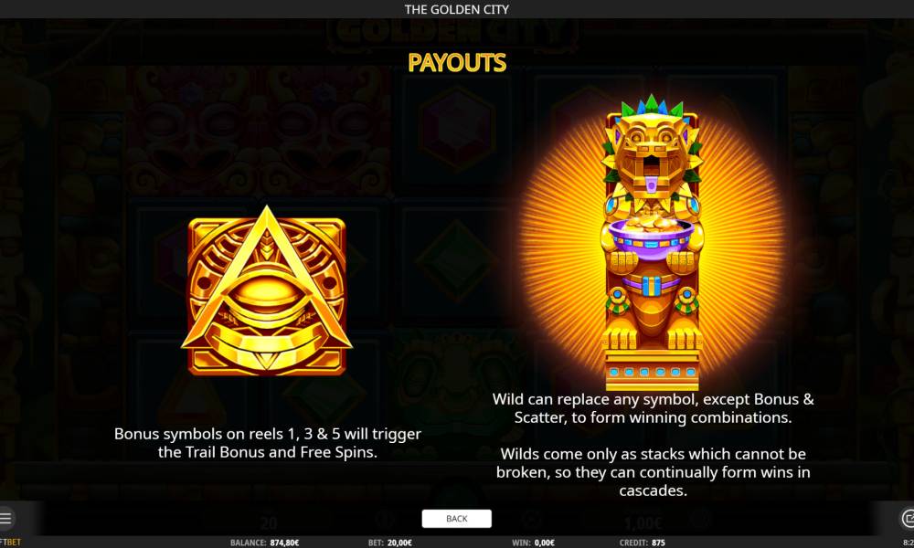This screenshot has width=914, height=548.
Task: Click the BACK button
Action: pyautogui.click(x=456, y=518)
